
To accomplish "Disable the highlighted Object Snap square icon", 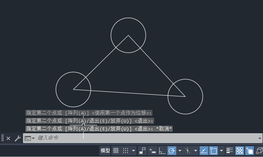I will coord(213,150).
